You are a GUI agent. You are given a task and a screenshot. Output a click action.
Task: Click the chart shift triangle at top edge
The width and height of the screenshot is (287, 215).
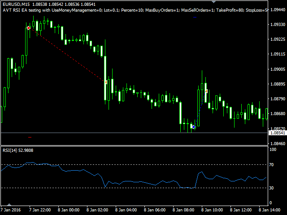tap(213, 2)
